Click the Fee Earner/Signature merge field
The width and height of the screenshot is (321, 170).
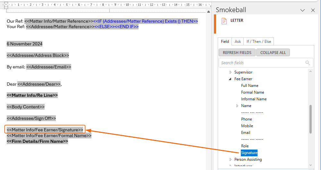pyautogui.click(x=45, y=130)
